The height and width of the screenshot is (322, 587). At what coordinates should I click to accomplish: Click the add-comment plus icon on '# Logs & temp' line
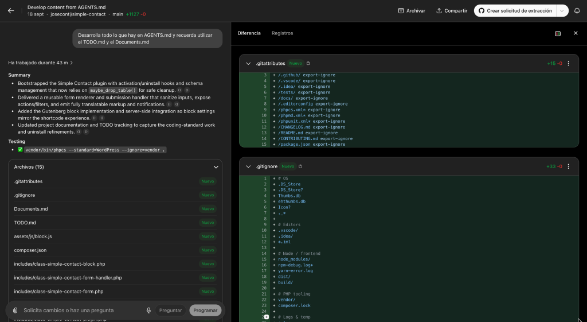coord(266,317)
